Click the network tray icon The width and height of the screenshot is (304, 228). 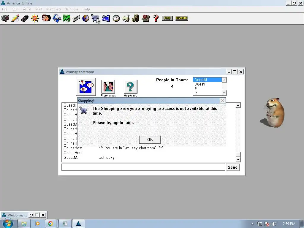tap(259, 224)
